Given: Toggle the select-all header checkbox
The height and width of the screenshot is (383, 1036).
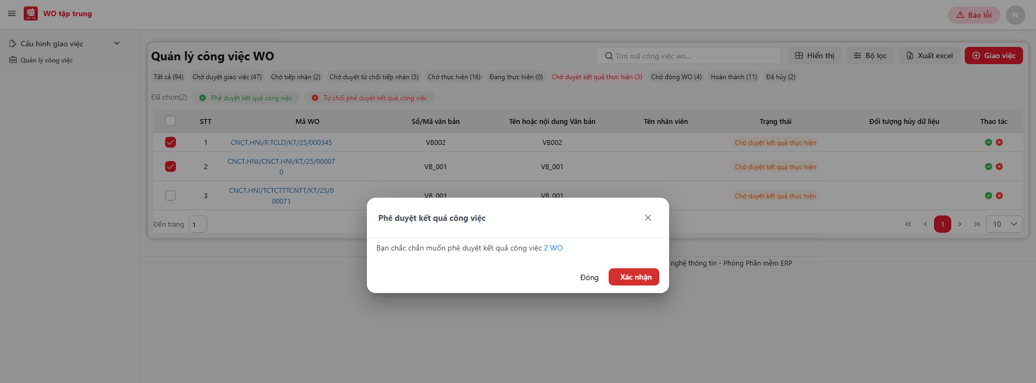Looking at the screenshot, I should coord(171,121).
